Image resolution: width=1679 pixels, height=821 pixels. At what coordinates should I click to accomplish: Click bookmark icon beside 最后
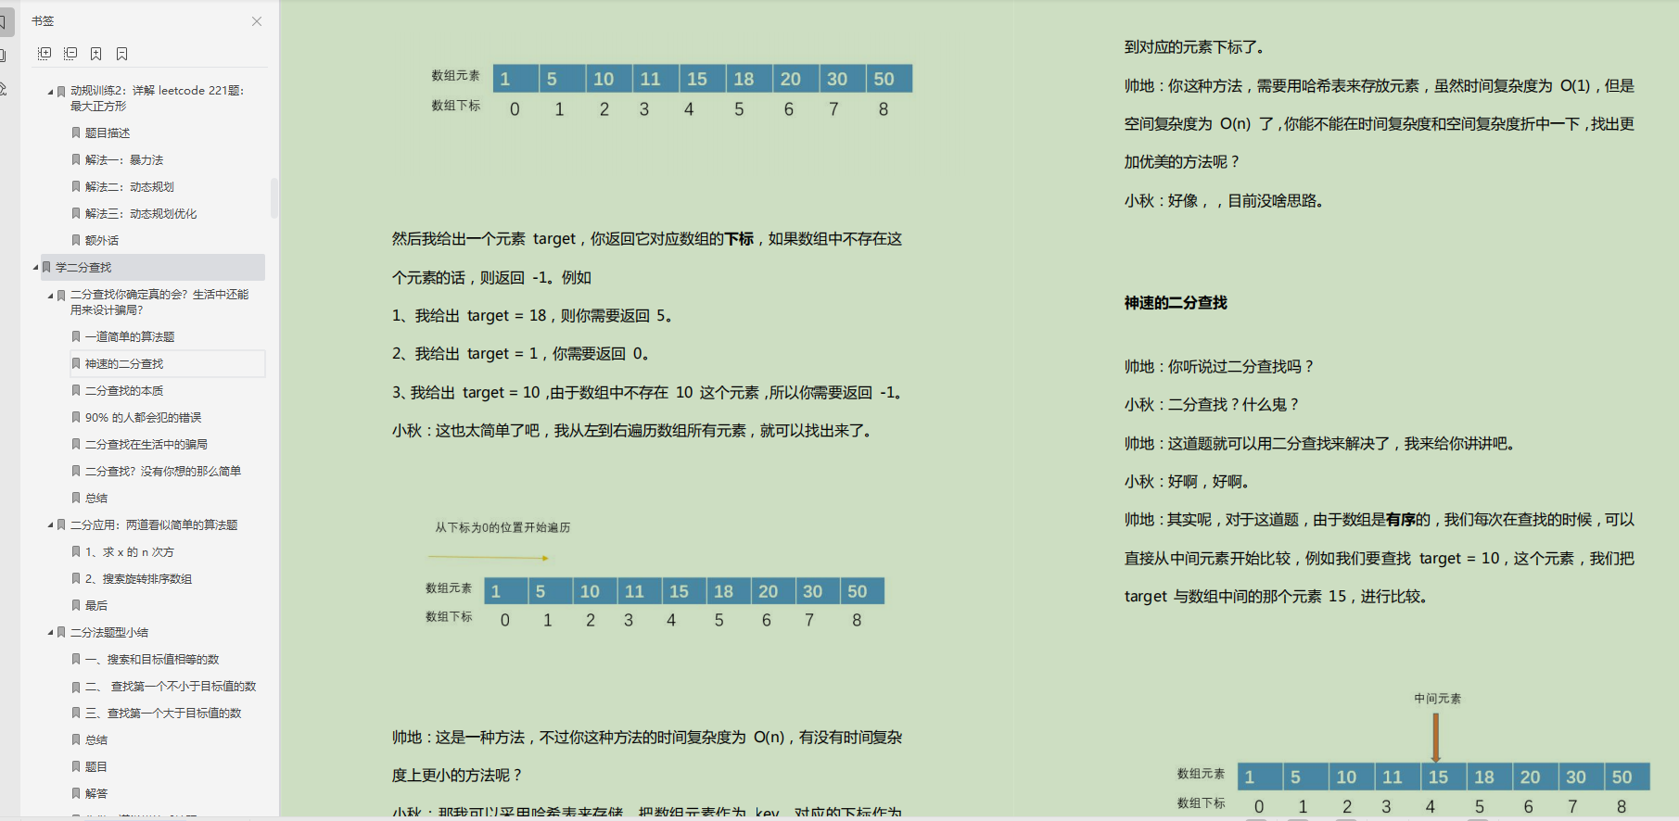[x=76, y=605]
